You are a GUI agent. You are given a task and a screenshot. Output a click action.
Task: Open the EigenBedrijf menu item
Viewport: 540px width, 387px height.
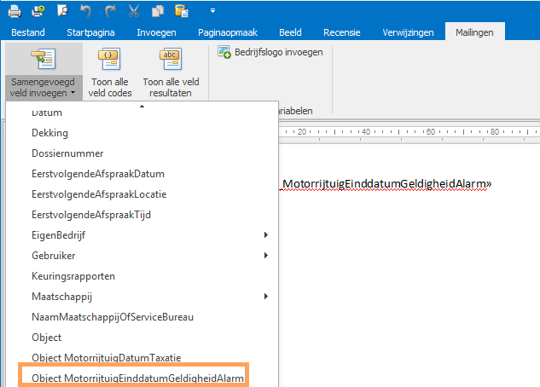[x=142, y=235]
